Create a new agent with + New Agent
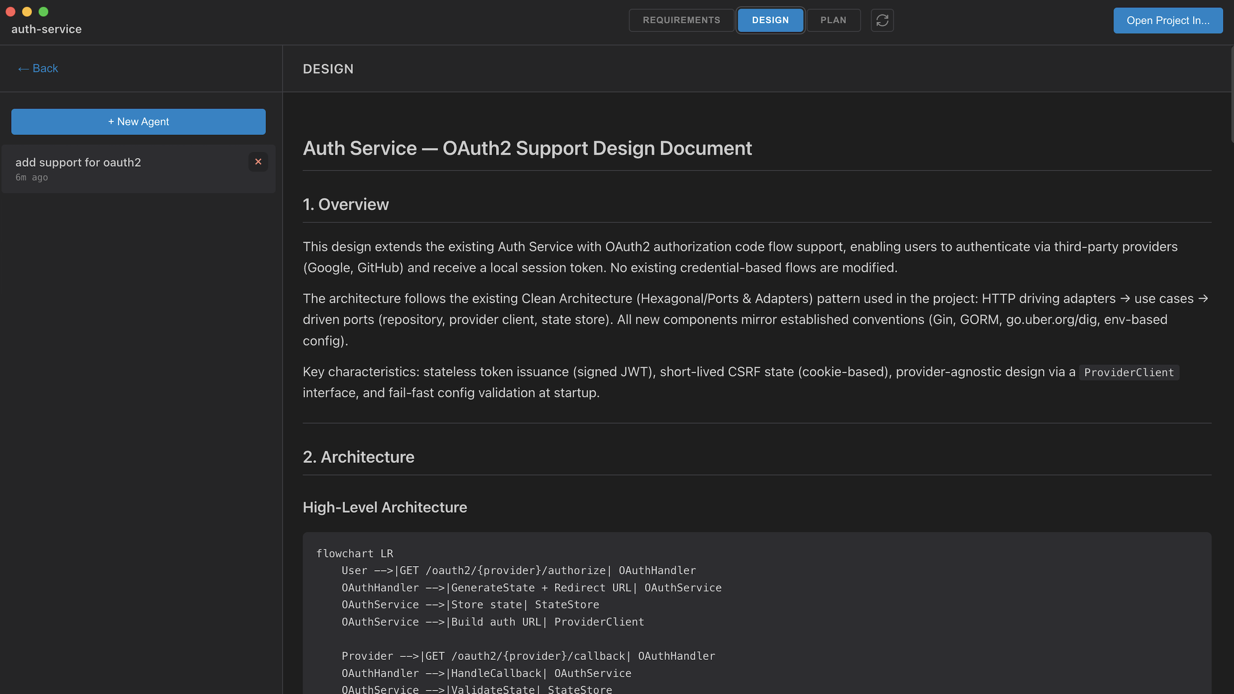The height and width of the screenshot is (694, 1234). 138,122
